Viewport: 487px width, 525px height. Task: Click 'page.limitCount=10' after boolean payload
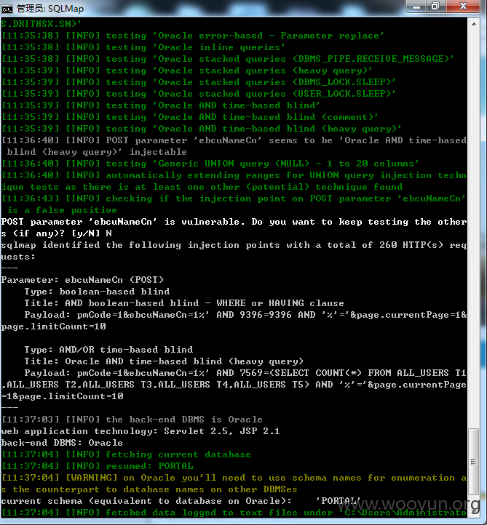point(54,326)
